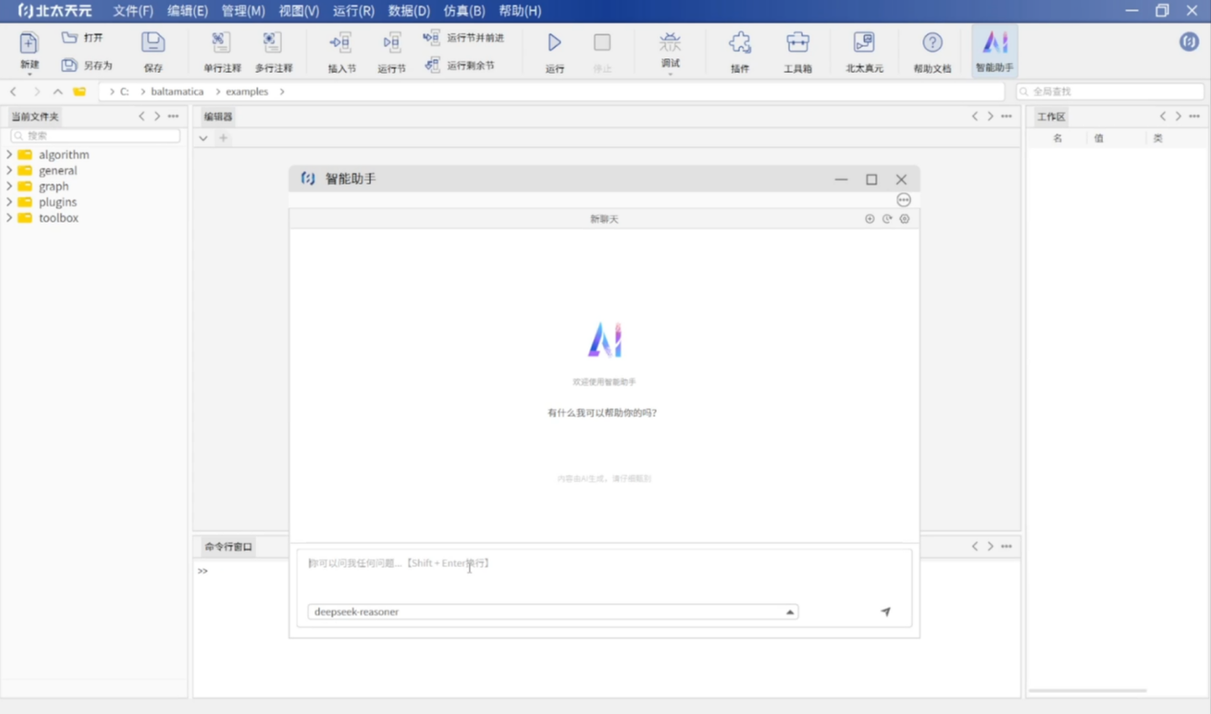Click the 运行节并前进 button

tap(464, 38)
